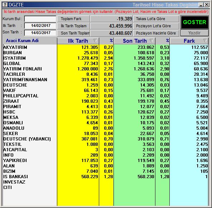Select the ALAN row name
The height and width of the screenshot is (208, 212).
click(x=9, y=166)
